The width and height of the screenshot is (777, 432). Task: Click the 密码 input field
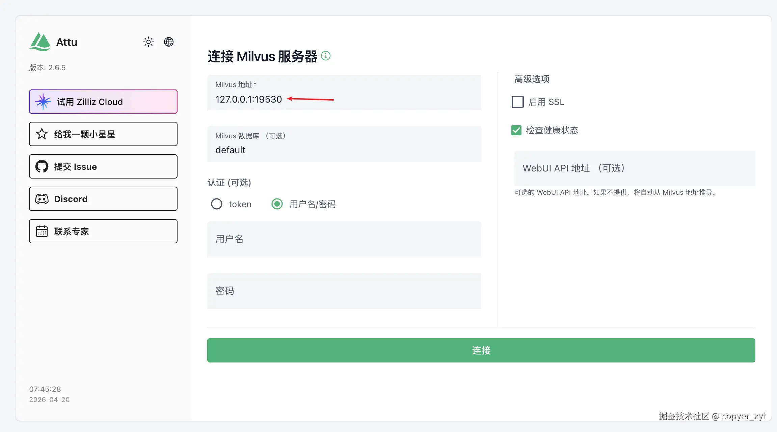344,291
